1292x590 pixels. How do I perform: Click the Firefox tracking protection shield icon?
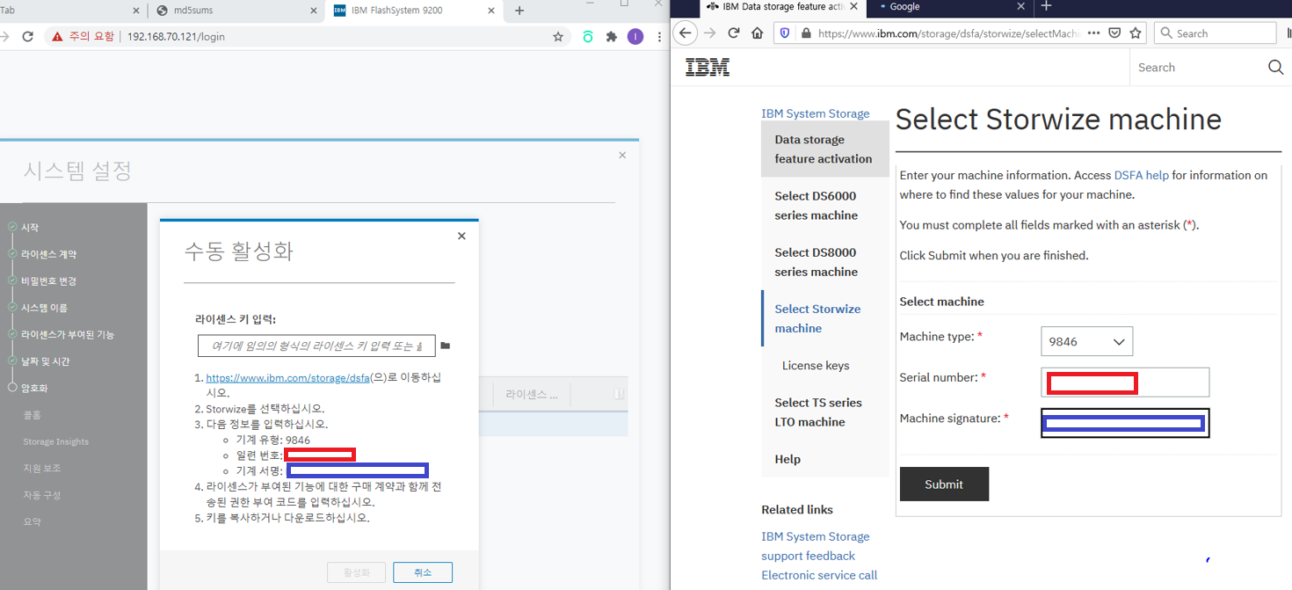(x=783, y=33)
